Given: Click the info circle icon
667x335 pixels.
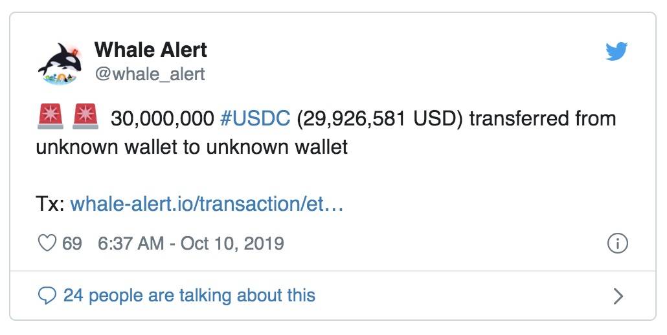Looking at the screenshot, I should (x=617, y=244).
